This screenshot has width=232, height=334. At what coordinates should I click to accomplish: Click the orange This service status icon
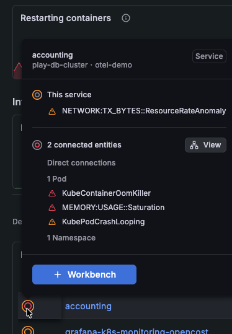pyautogui.click(x=37, y=95)
